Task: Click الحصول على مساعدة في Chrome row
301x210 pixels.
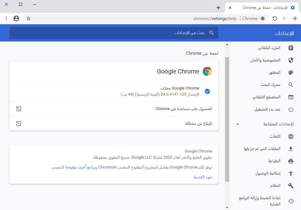Action: pyautogui.click(x=114, y=109)
